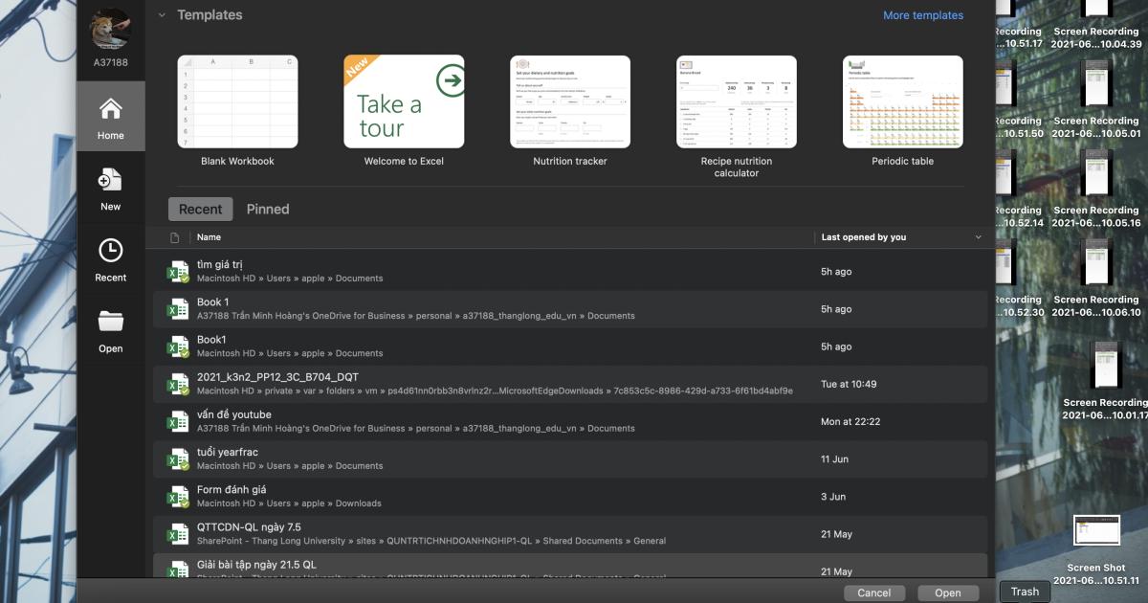Click Excel file icon for tìm giá trị
Image resolution: width=1148 pixels, height=603 pixels.
pos(178,272)
